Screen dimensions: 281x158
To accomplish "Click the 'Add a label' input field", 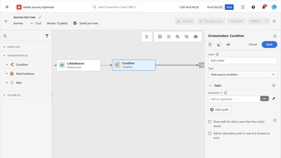I will pos(242,60).
